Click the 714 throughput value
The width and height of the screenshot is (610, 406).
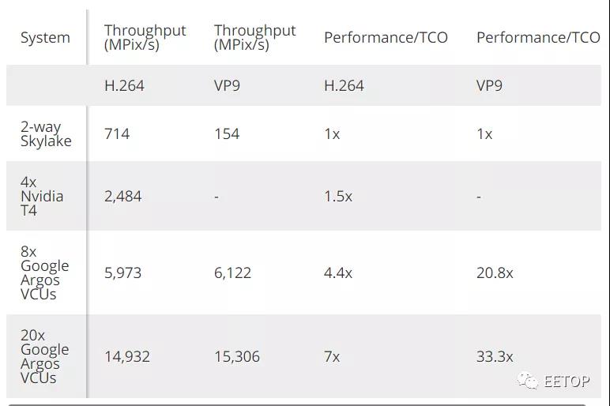pos(117,133)
